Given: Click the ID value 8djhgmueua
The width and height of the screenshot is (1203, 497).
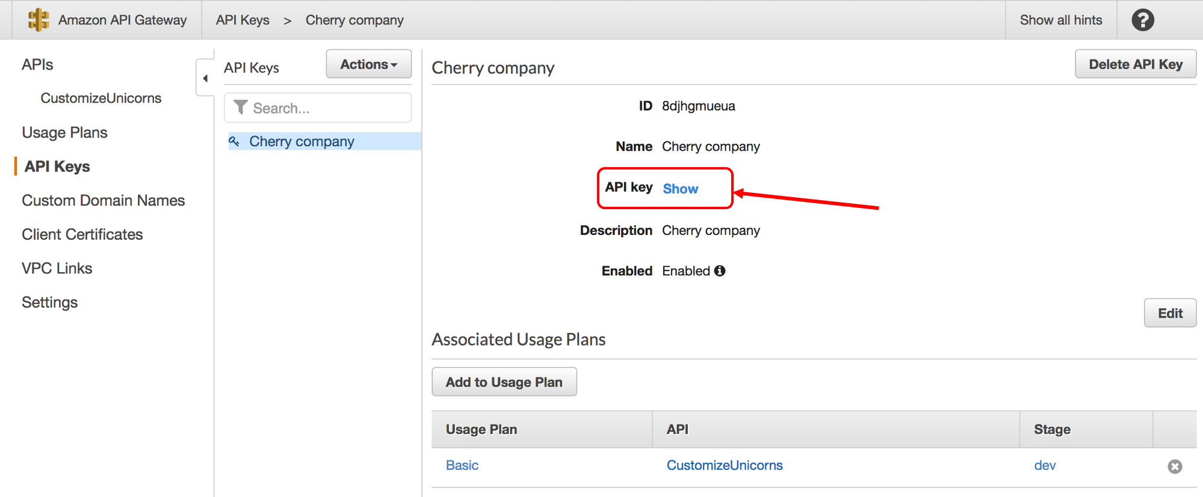Looking at the screenshot, I should [x=699, y=106].
